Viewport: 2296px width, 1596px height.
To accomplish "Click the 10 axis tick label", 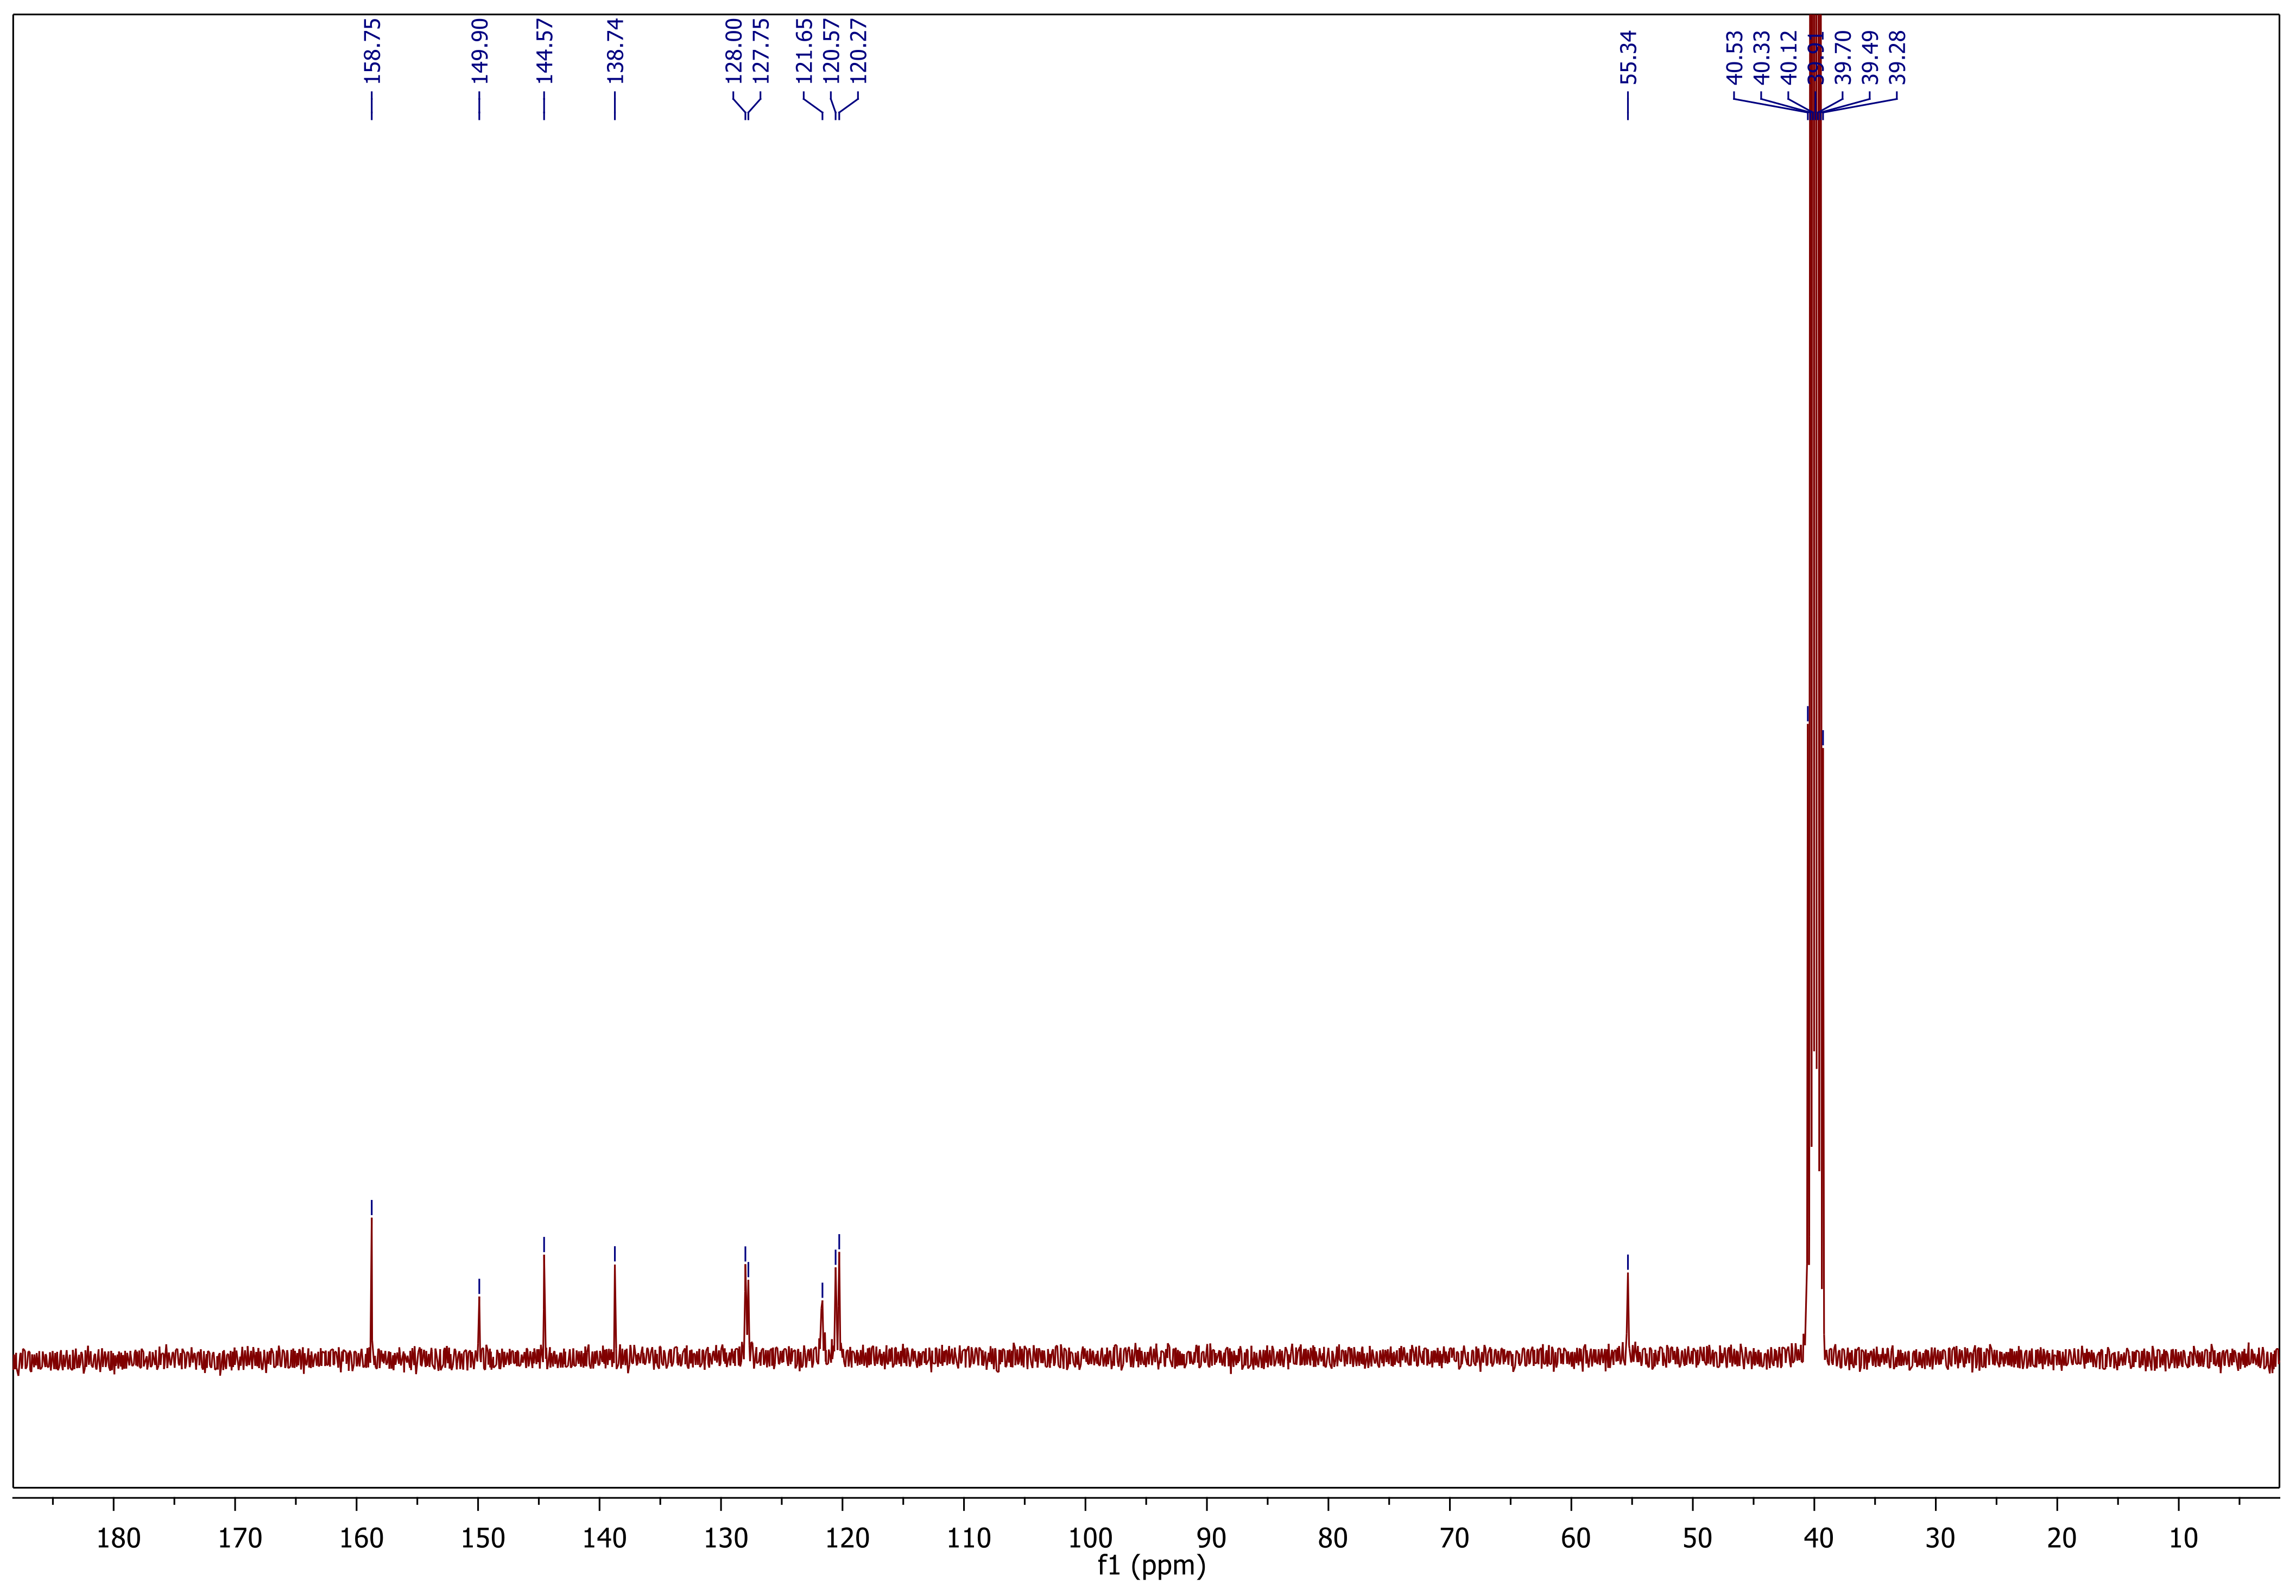I will click(x=2183, y=1538).
